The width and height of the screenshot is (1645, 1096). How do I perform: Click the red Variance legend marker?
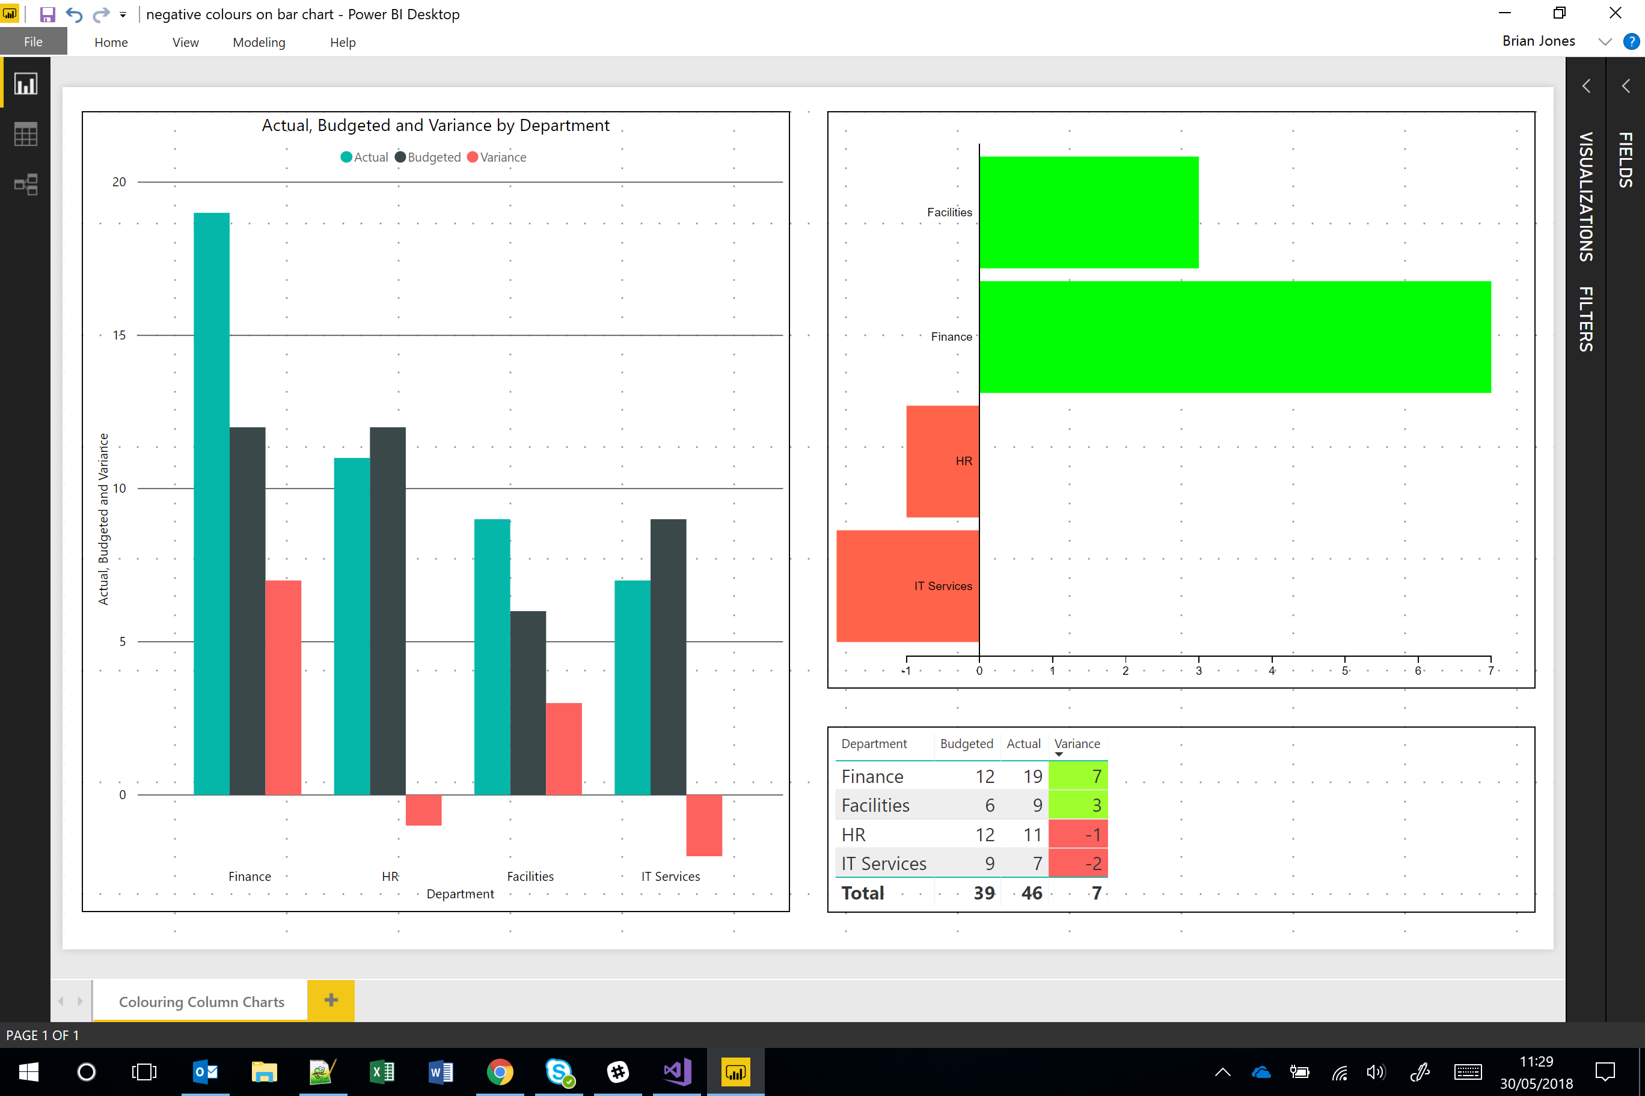tap(473, 157)
